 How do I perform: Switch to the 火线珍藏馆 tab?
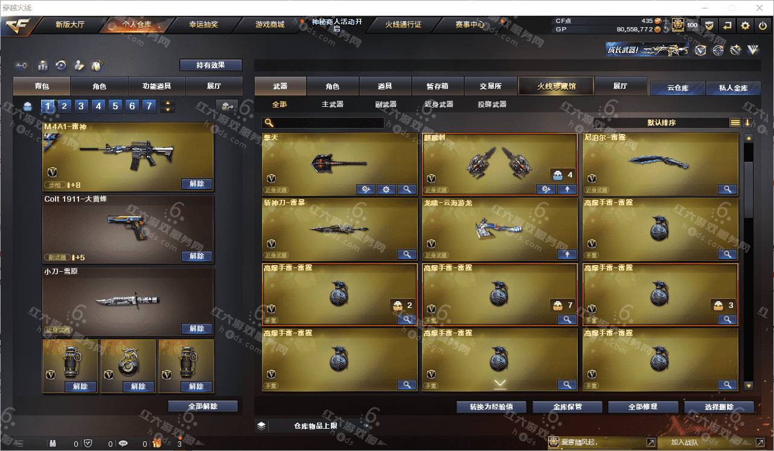(556, 86)
